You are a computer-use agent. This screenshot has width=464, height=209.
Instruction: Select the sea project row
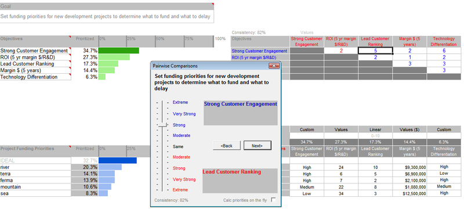(x=35, y=193)
